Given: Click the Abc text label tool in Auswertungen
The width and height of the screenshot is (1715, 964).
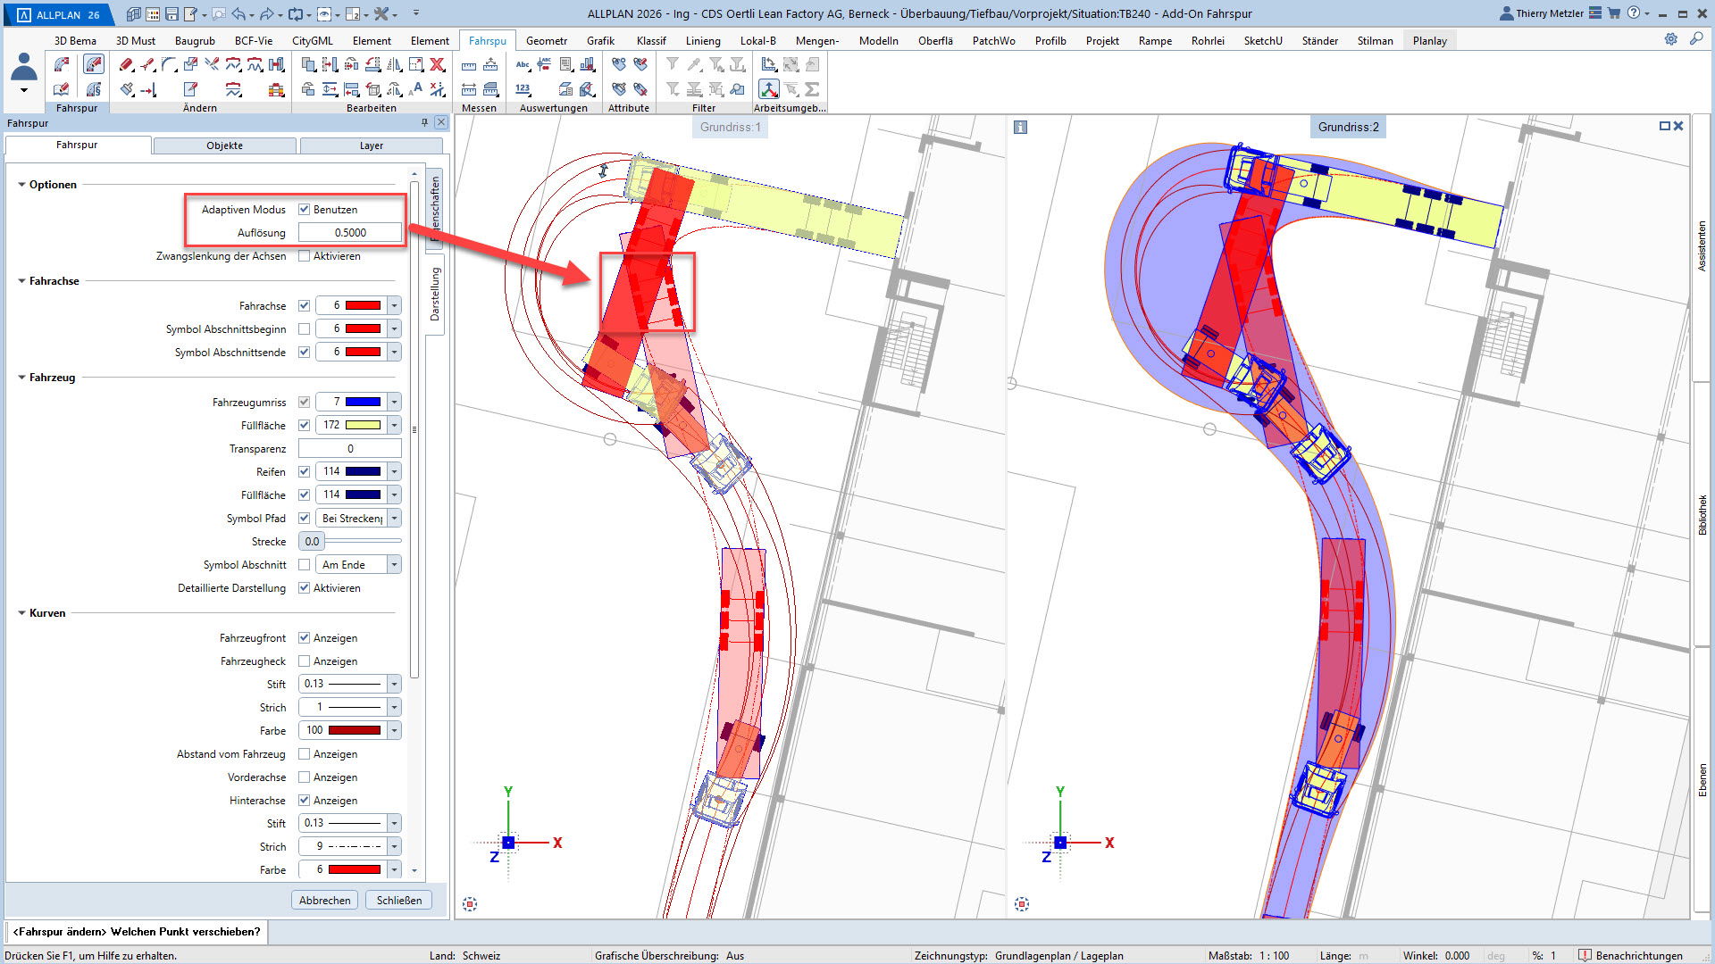Looking at the screenshot, I should pyautogui.click(x=523, y=64).
